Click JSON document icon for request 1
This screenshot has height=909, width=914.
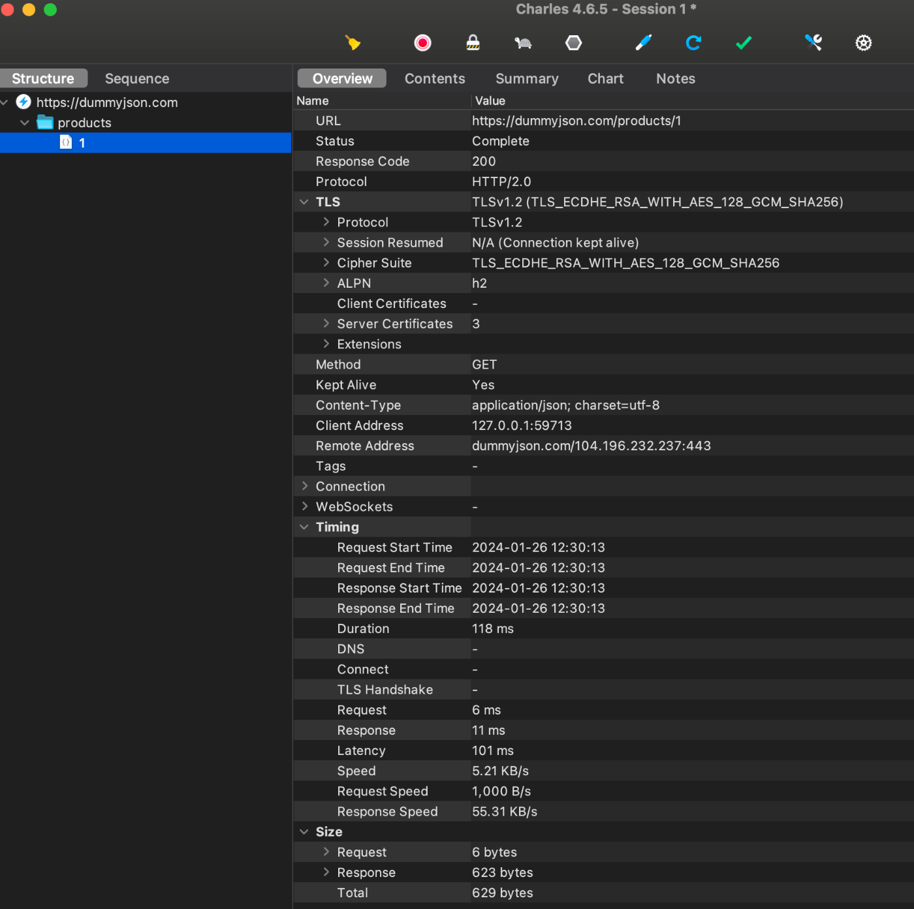(66, 142)
